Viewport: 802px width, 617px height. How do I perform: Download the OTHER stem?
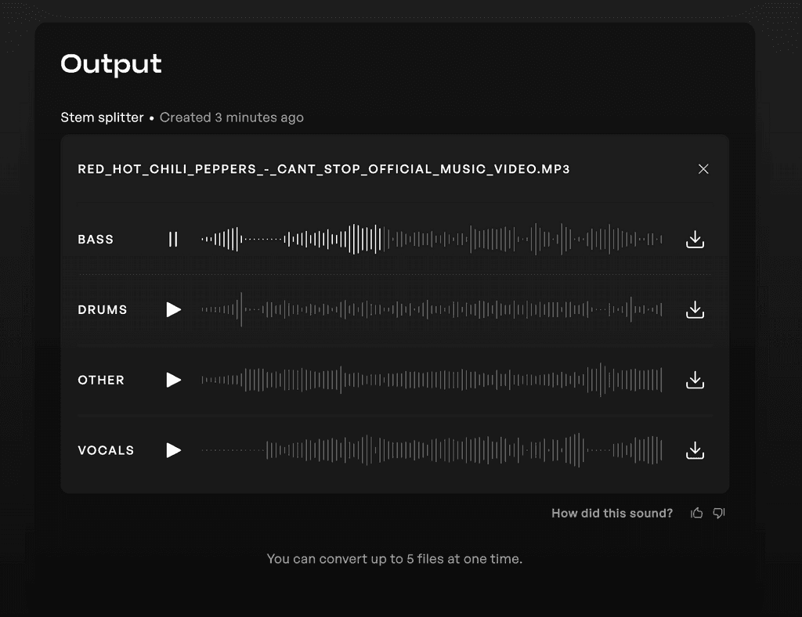tap(695, 380)
